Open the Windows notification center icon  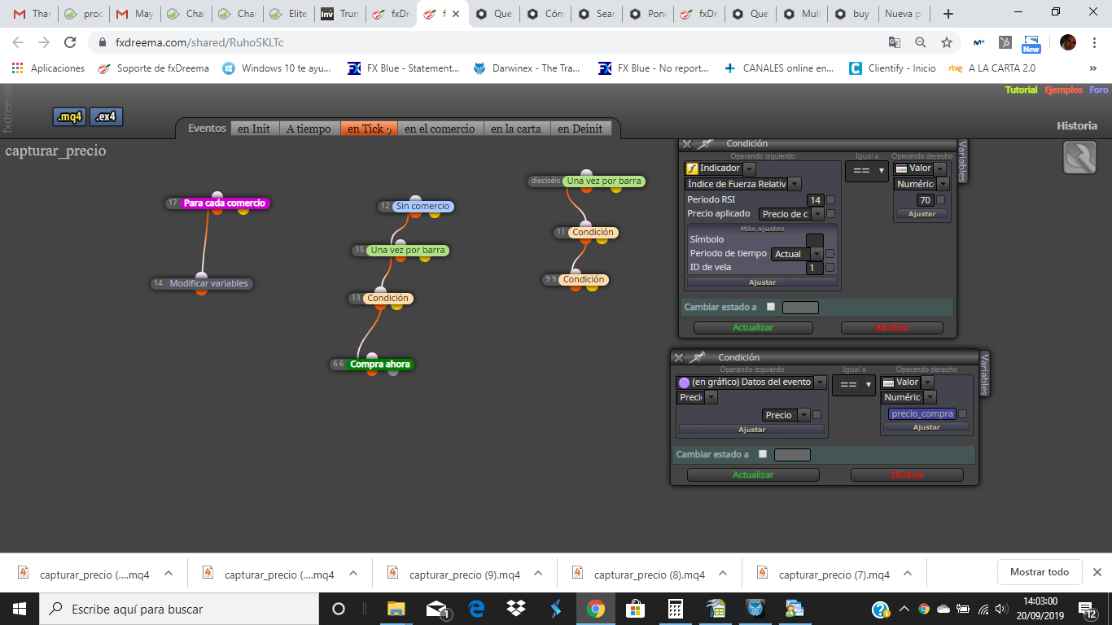1088,609
